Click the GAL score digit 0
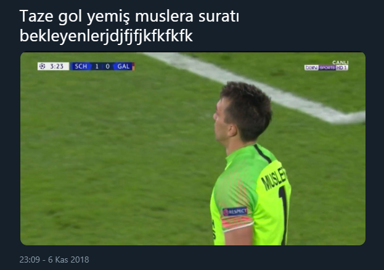This screenshot has width=384, height=270. pyautogui.click(x=107, y=66)
